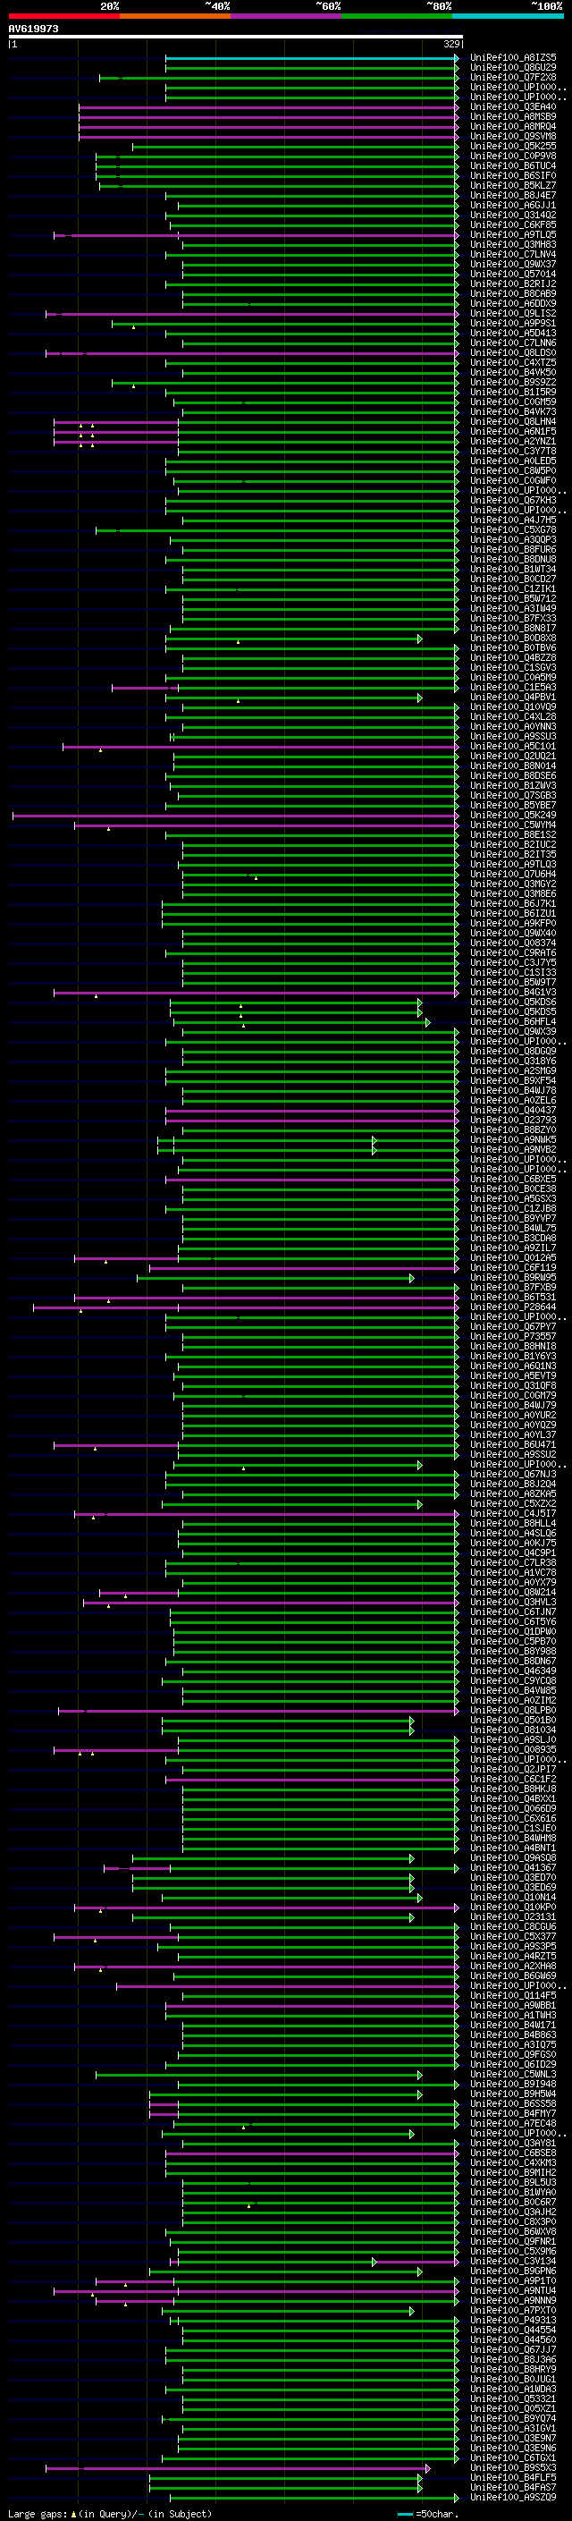This screenshot has width=572, height=2521.
Task: Open hit UniRef100_C5WNL3
Action: pyautogui.click(x=513, y=2075)
